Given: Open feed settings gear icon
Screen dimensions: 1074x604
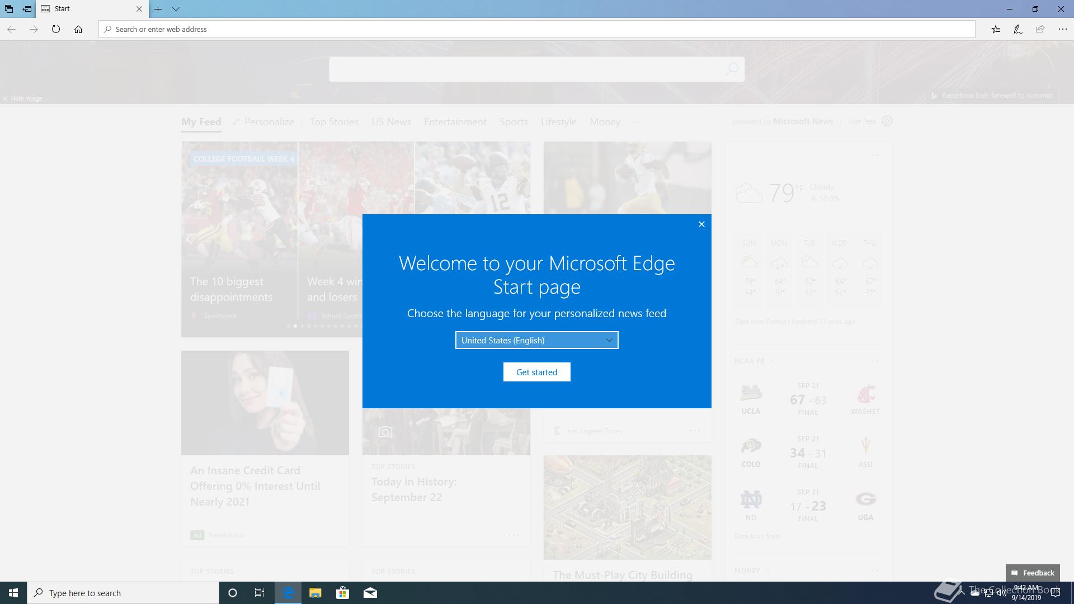Looking at the screenshot, I should (x=887, y=121).
